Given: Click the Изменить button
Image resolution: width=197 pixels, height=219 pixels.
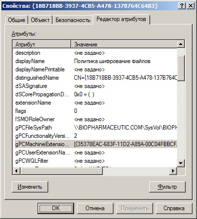Looking at the screenshot, I should pos(30,187).
